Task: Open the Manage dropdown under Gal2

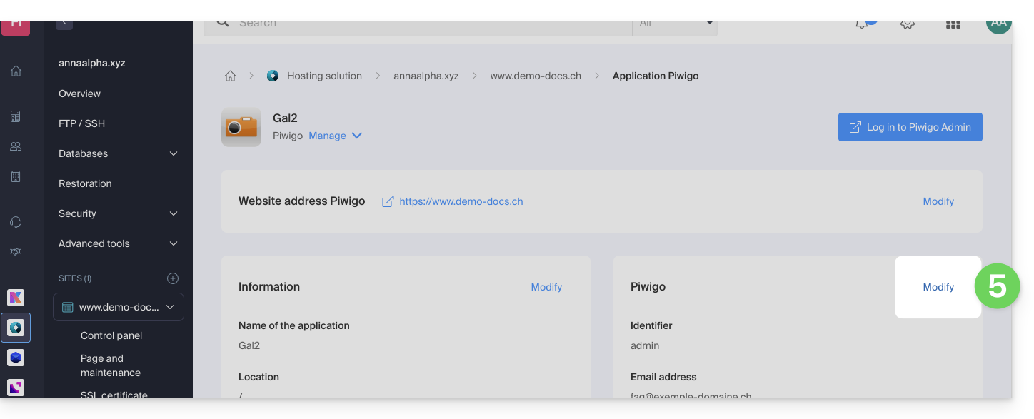Action: [335, 136]
